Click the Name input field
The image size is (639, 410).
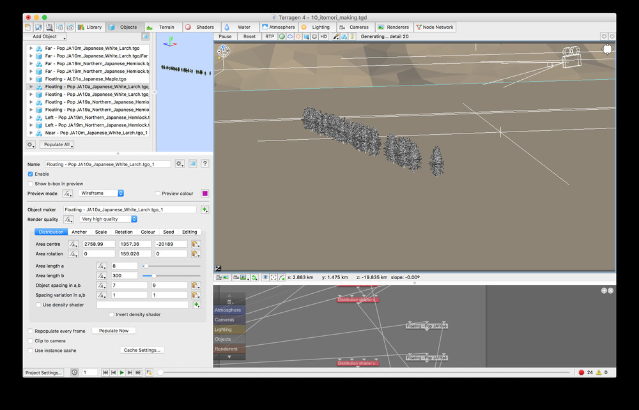pyautogui.click(x=108, y=164)
